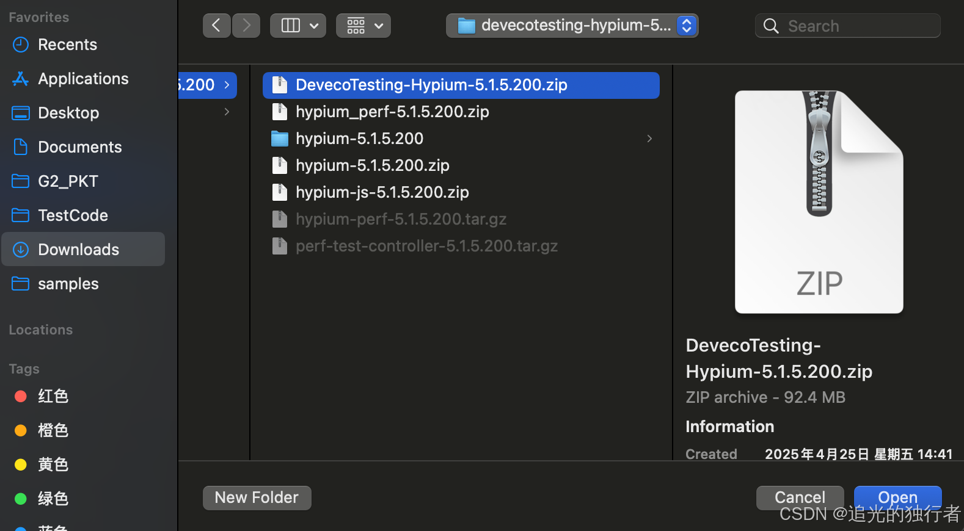964x531 pixels.
Task: Click the Locations section header
Action: [41, 330]
